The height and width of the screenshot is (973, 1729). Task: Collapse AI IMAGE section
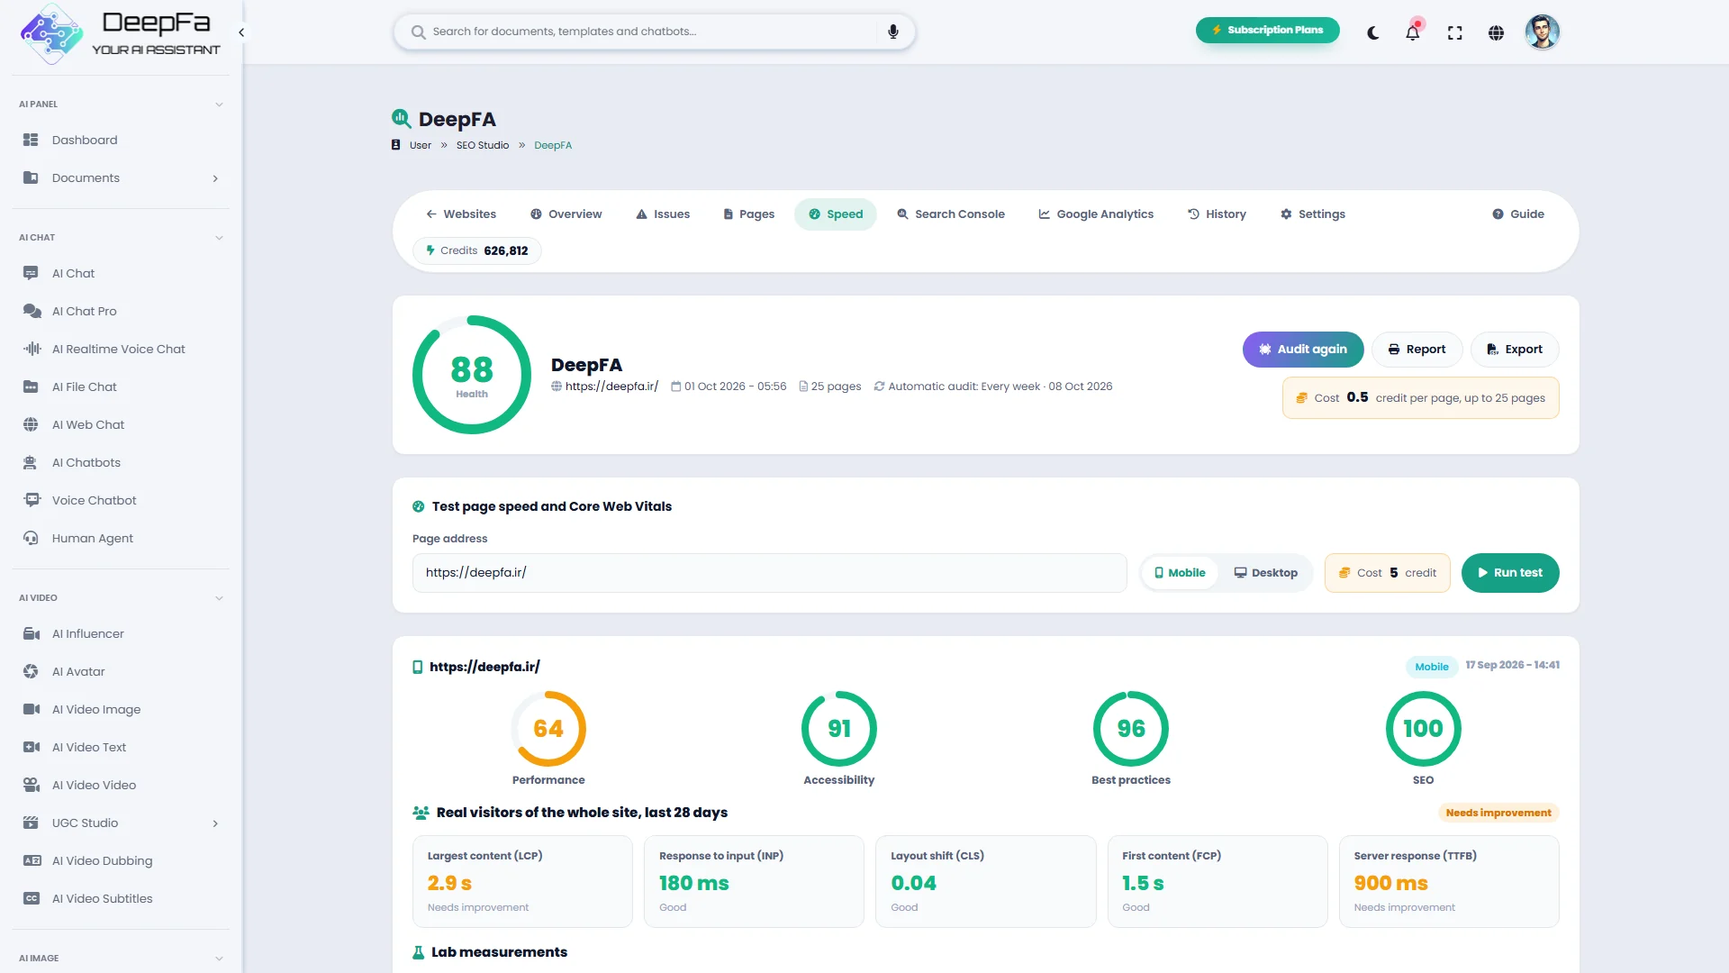[219, 959]
